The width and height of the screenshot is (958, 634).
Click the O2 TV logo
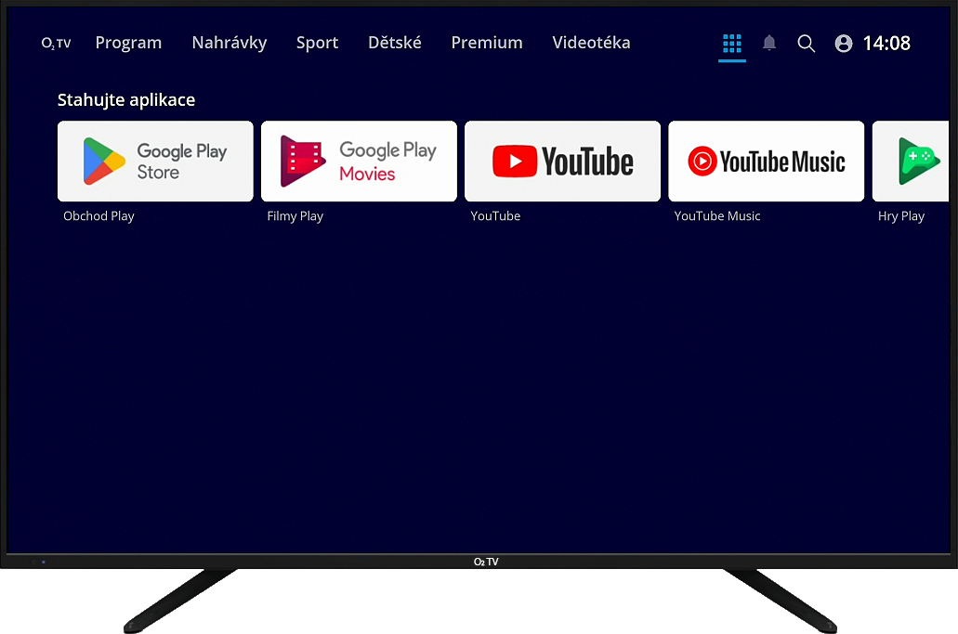pyautogui.click(x=55, y=43)
